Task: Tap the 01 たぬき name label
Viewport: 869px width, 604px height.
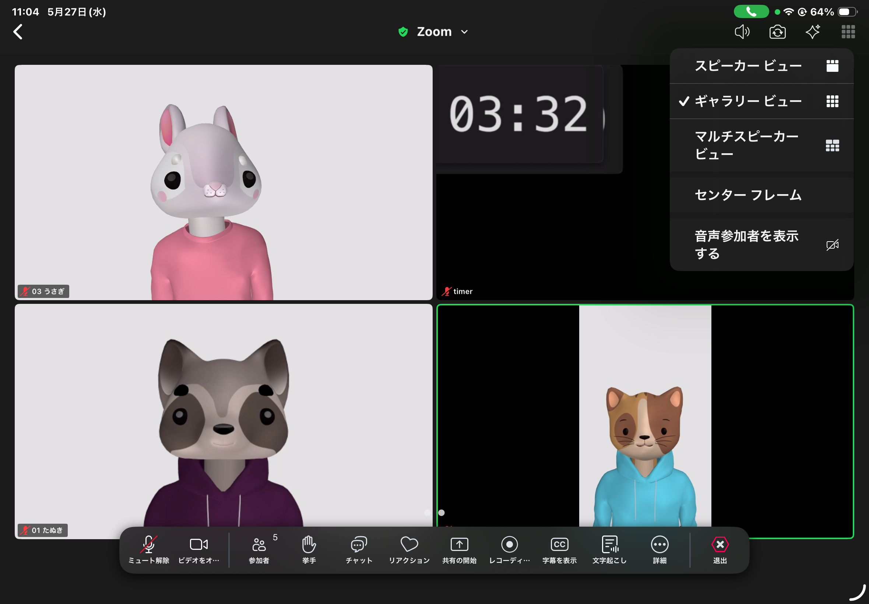Action: [x=43, y=530]
